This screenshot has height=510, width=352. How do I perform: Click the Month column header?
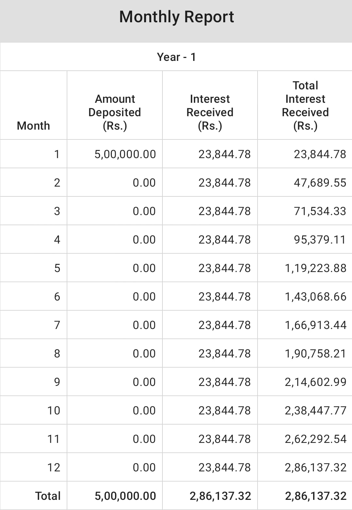pyautogui.click(x=33, y=126)
